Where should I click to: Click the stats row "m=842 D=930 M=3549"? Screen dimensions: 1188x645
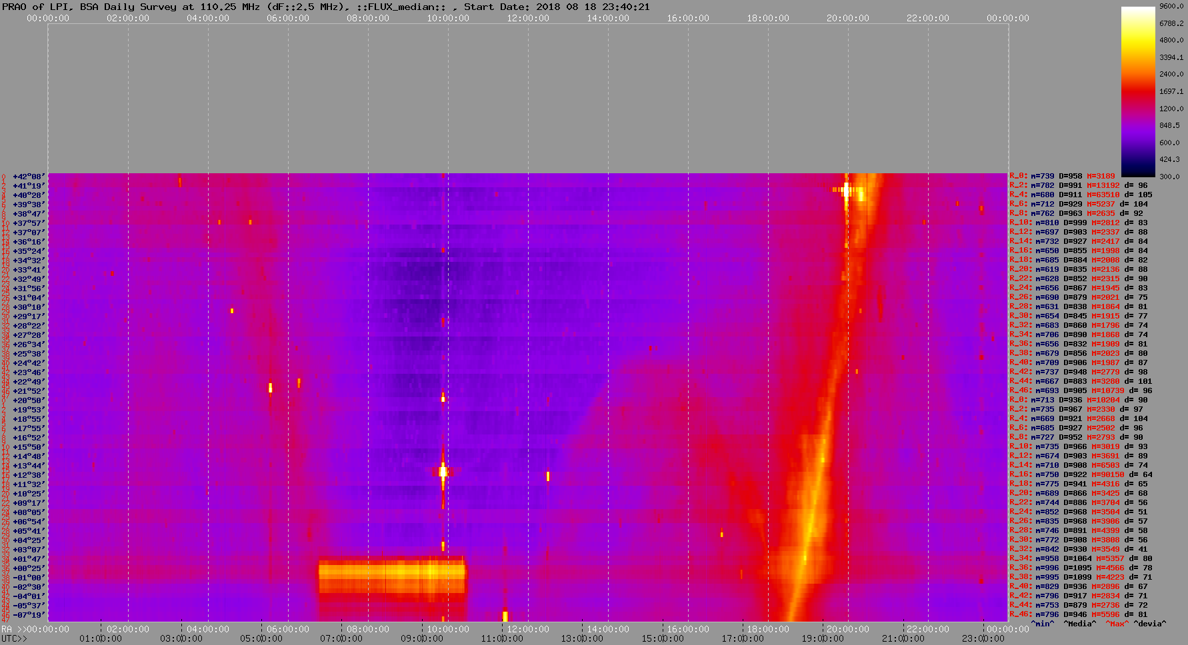[x=1079, y=549]
